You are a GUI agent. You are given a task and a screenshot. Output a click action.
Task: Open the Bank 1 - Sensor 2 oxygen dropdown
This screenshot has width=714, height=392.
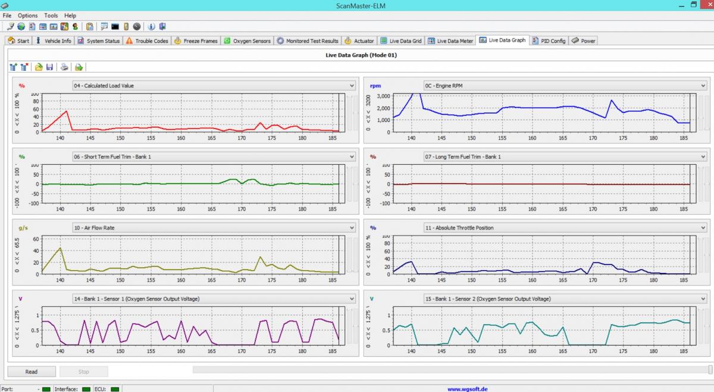tap(703, 299)
